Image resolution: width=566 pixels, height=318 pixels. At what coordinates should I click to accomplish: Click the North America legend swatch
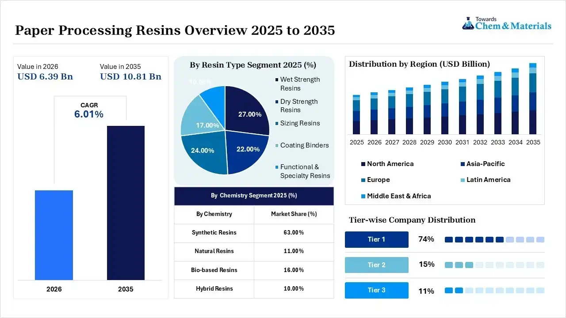[x=363, y=164]
